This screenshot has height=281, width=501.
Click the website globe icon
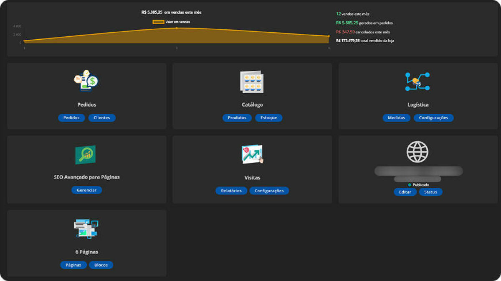417,152
